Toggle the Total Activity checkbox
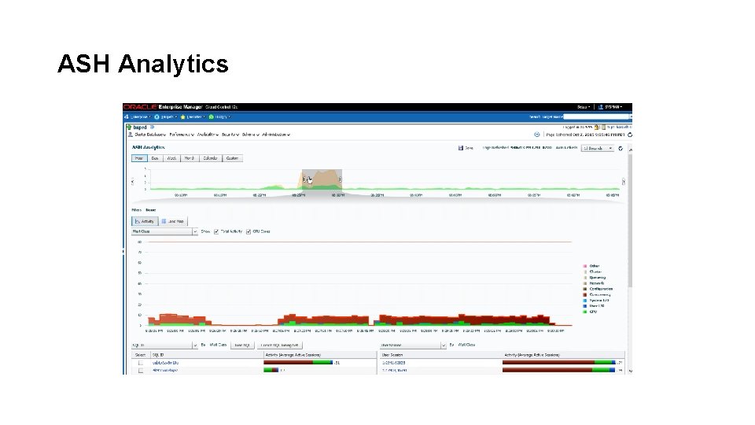 click(x=216, y=231)
